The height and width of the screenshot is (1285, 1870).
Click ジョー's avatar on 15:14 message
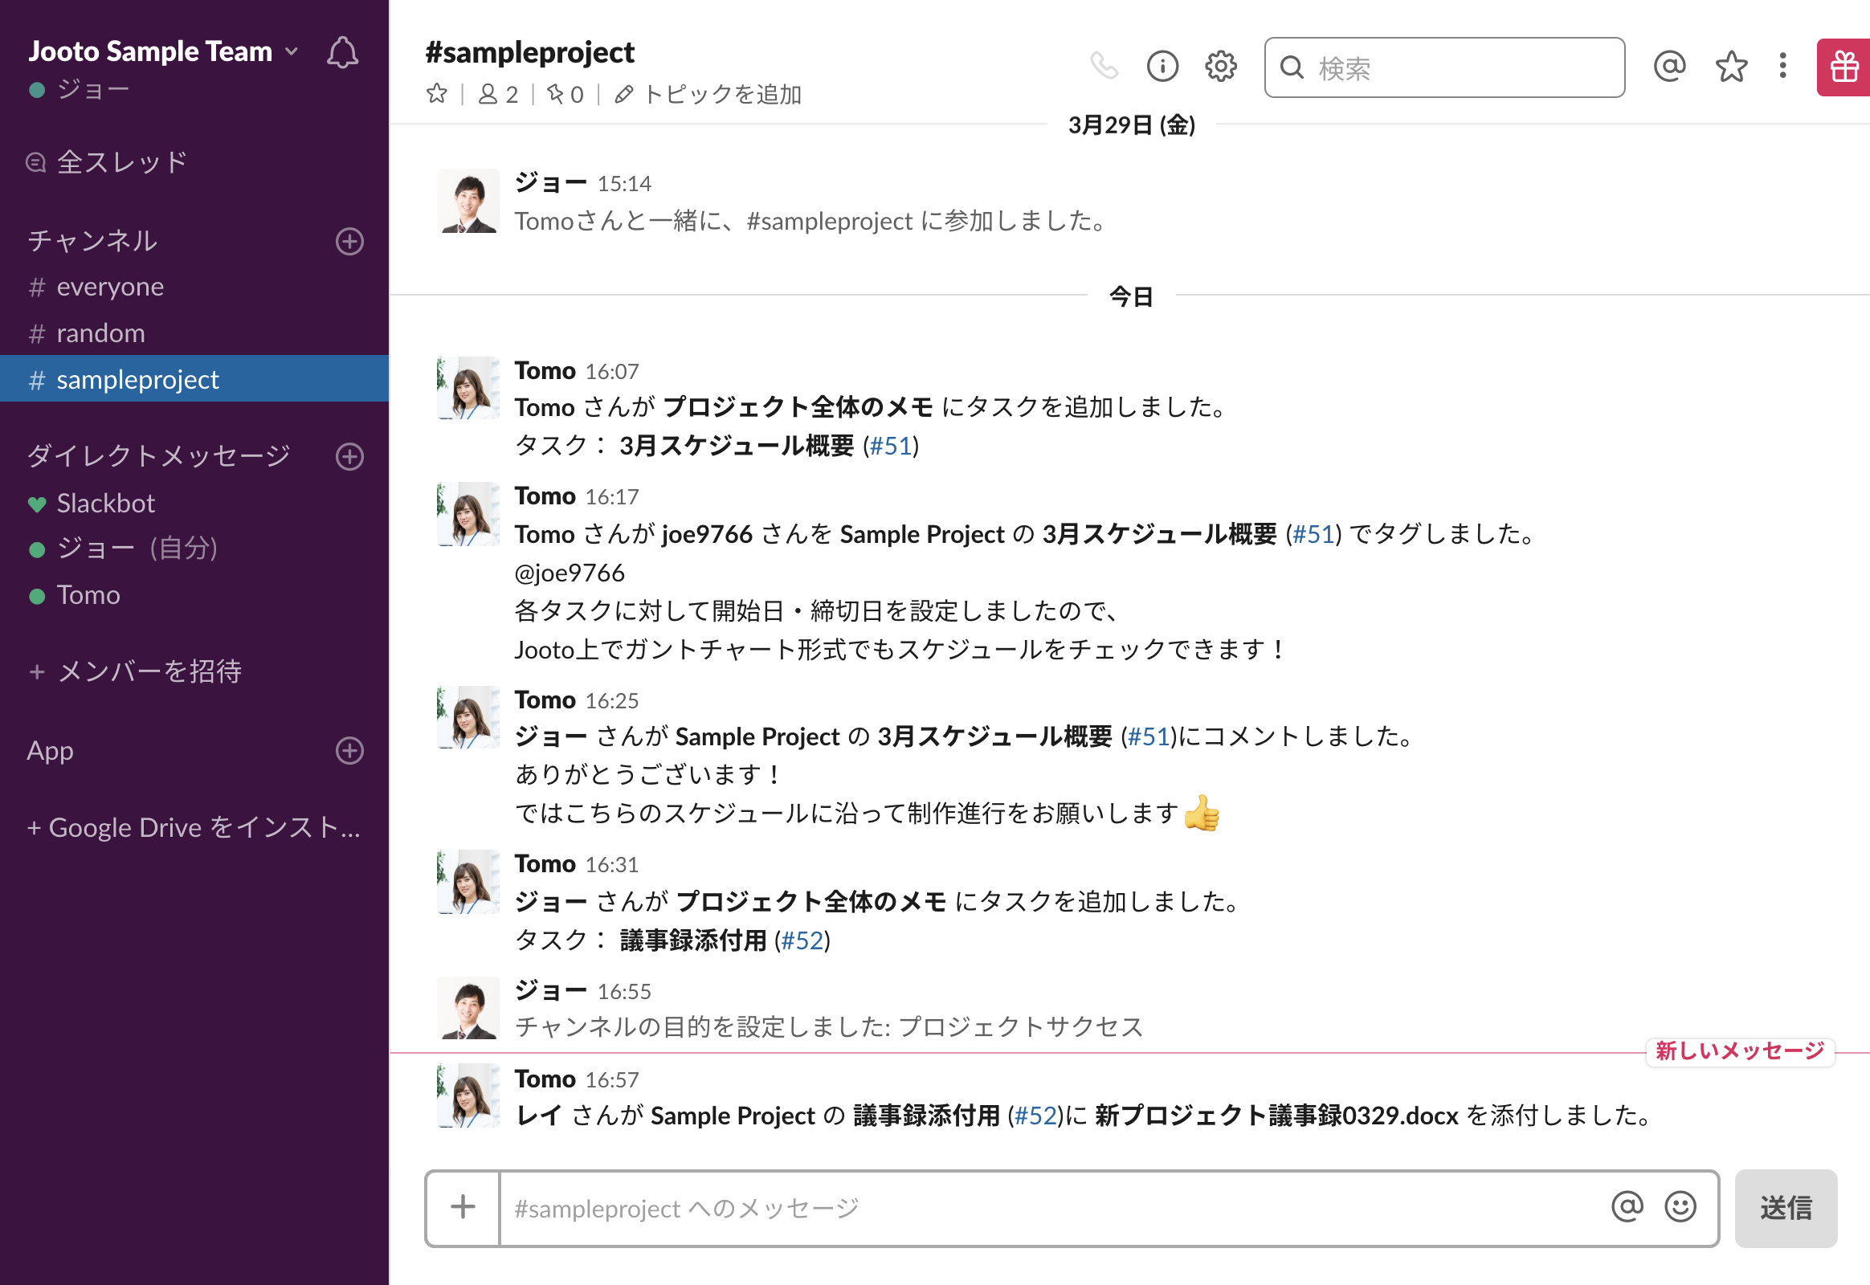tap(468, 202)
